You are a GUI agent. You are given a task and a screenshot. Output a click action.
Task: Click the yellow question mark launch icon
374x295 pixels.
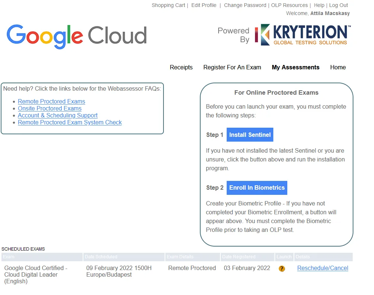click(x=282, y=269)
